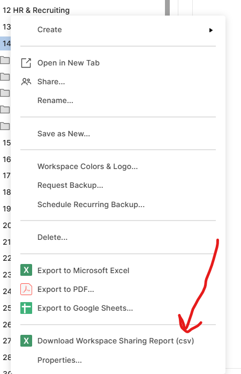
Task: Click the Excel icon beside Export to Microsoft Excel
Action: click(x=26, y=270)
